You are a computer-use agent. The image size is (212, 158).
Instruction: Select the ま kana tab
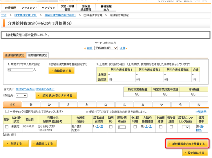143,104
